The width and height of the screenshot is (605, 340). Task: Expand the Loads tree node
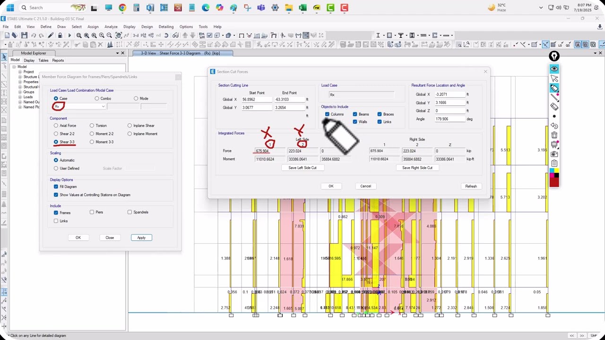[x=20, y=97]
